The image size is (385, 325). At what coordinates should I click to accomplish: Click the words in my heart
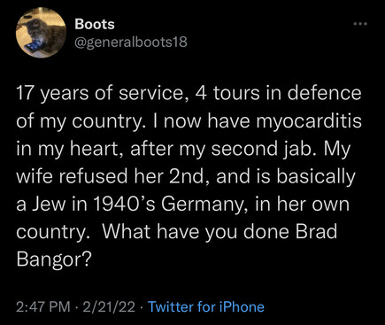[x=71, y=149]
